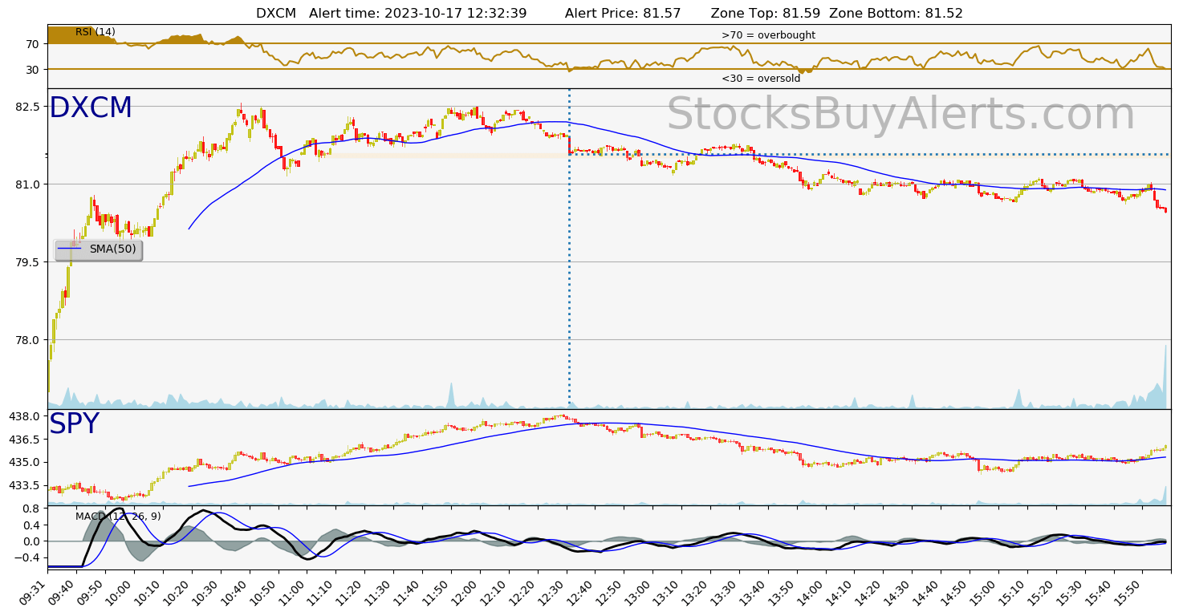Select the large DXCM chart label

[x=91, y=108]
